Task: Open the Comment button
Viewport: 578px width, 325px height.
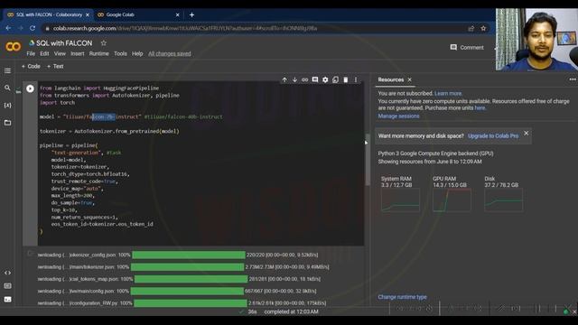Action: [467, 48]
